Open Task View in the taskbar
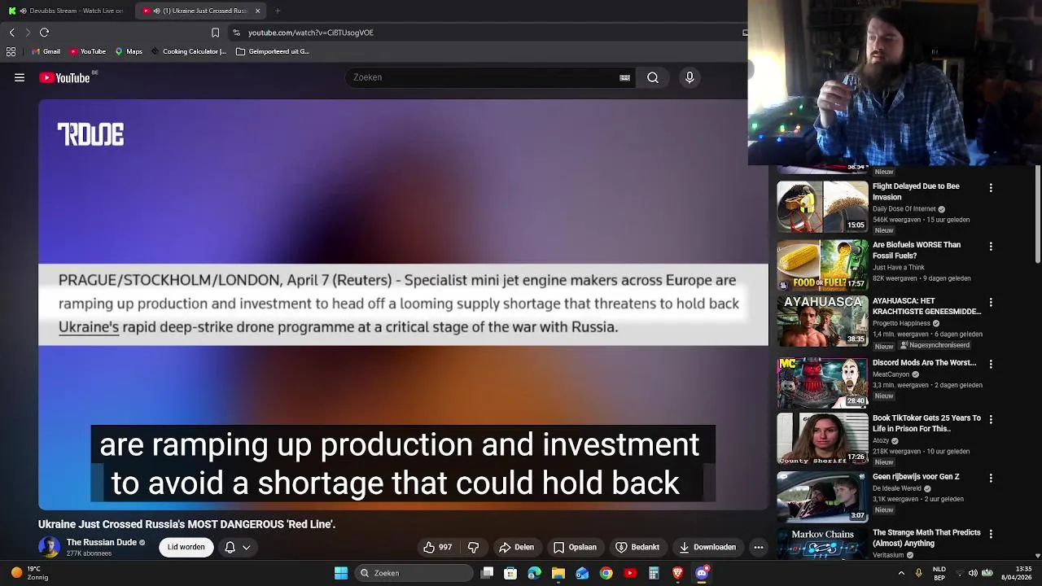This screenshot has height=586, width=1042. pyautogui.click(x=487, y=573)
